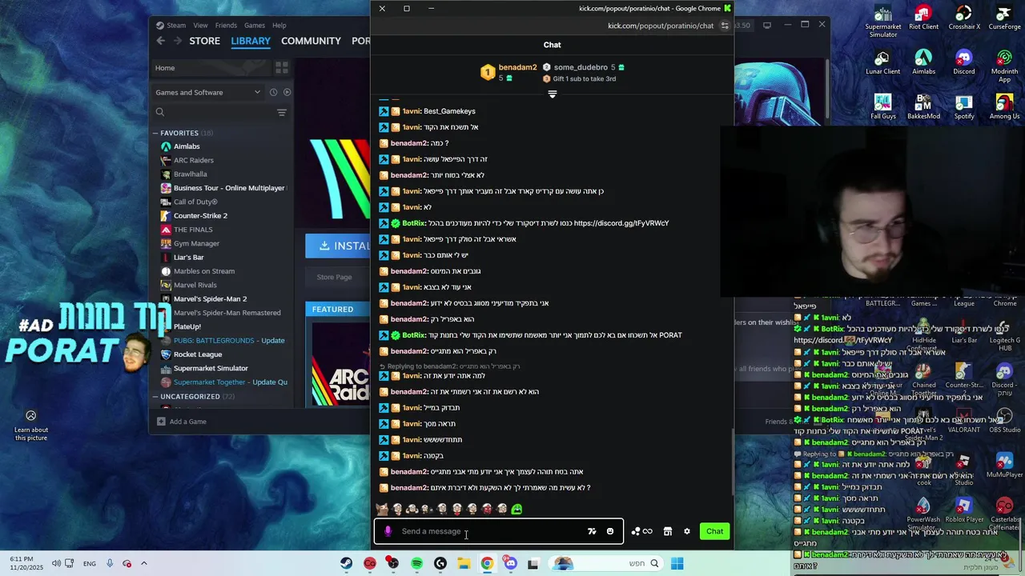Open benadam2 on the gift leaderboard
Viewport: 1025px width, 576px height.
click(508, 72)
